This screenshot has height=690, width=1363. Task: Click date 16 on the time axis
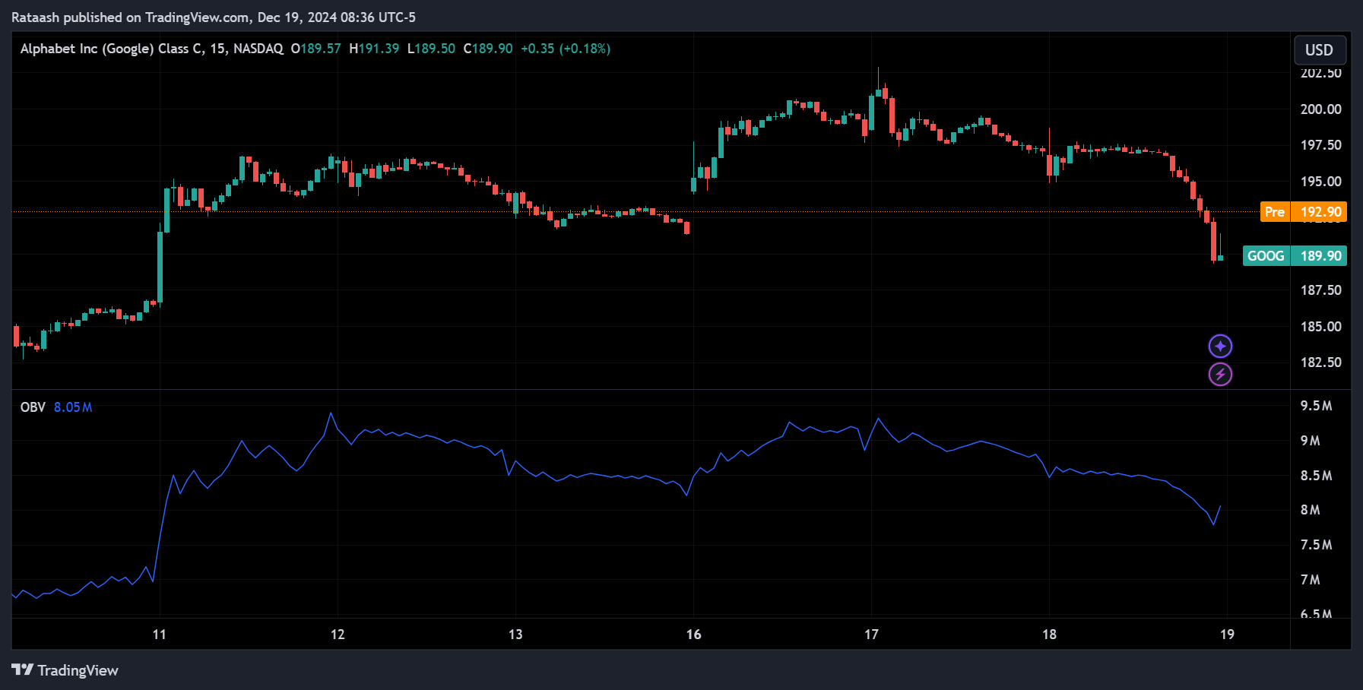pyautogui.click(x=693, y=635)
